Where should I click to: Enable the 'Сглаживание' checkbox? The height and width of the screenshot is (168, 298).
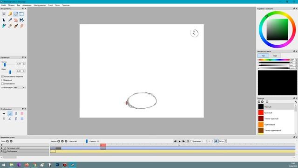[x=2, y=84]
